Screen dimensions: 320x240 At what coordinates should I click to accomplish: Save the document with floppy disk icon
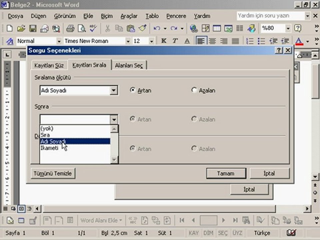(x=33, y=28)
